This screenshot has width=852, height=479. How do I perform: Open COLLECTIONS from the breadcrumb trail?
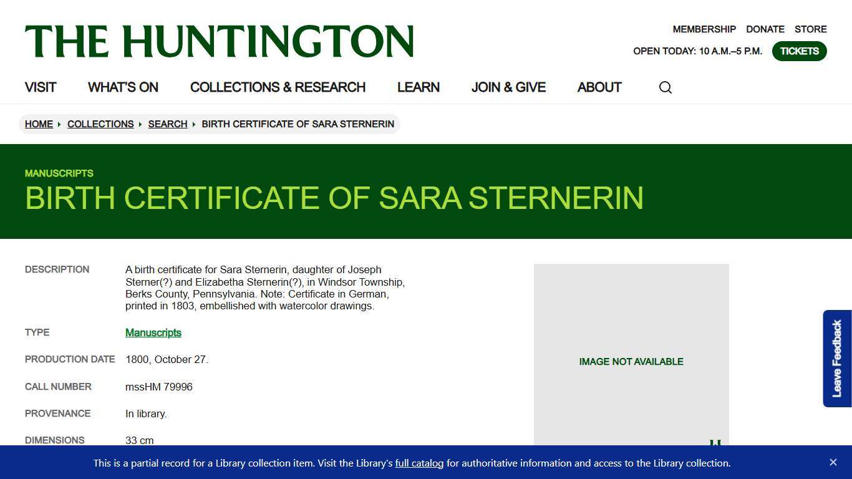100,124
